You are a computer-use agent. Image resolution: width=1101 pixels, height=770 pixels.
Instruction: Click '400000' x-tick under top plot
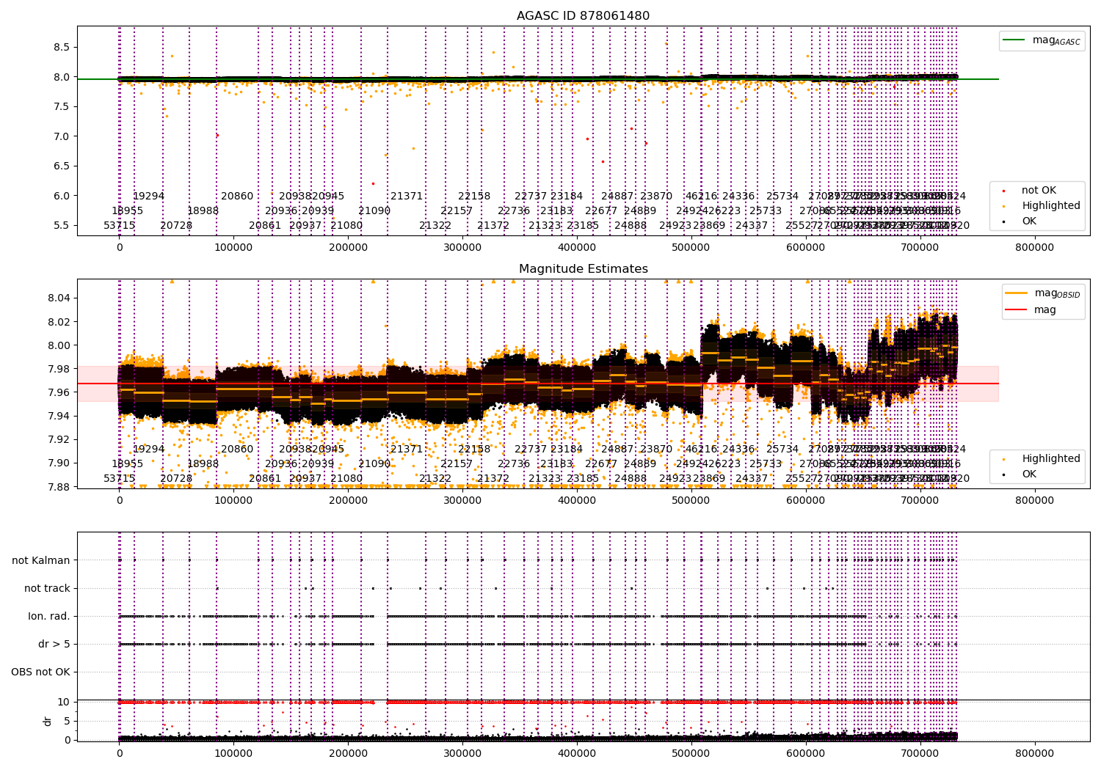pos(577,248)
